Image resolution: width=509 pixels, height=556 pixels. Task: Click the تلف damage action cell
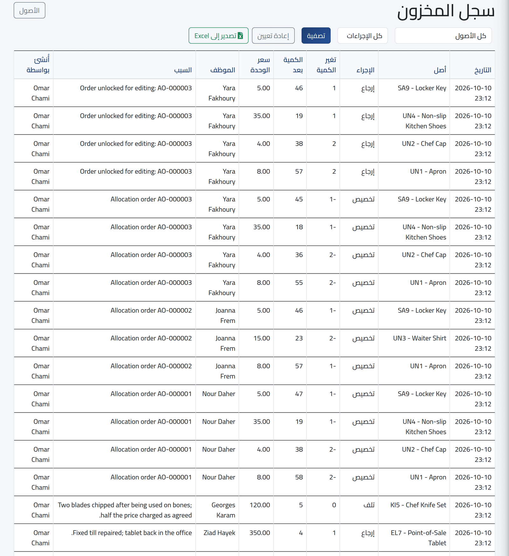point(359,510)
